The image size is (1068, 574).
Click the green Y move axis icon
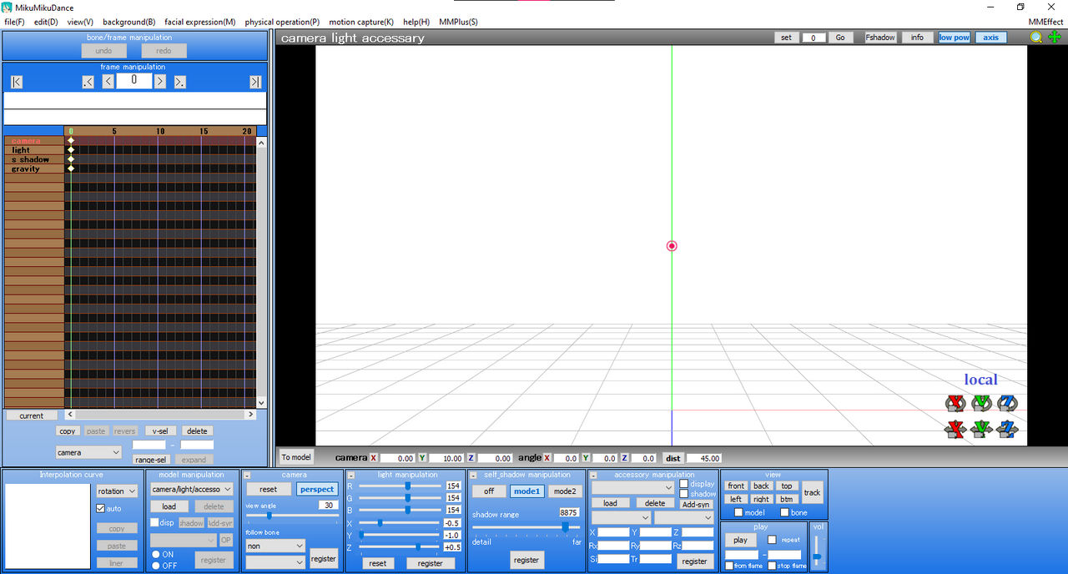coord(981,430)
